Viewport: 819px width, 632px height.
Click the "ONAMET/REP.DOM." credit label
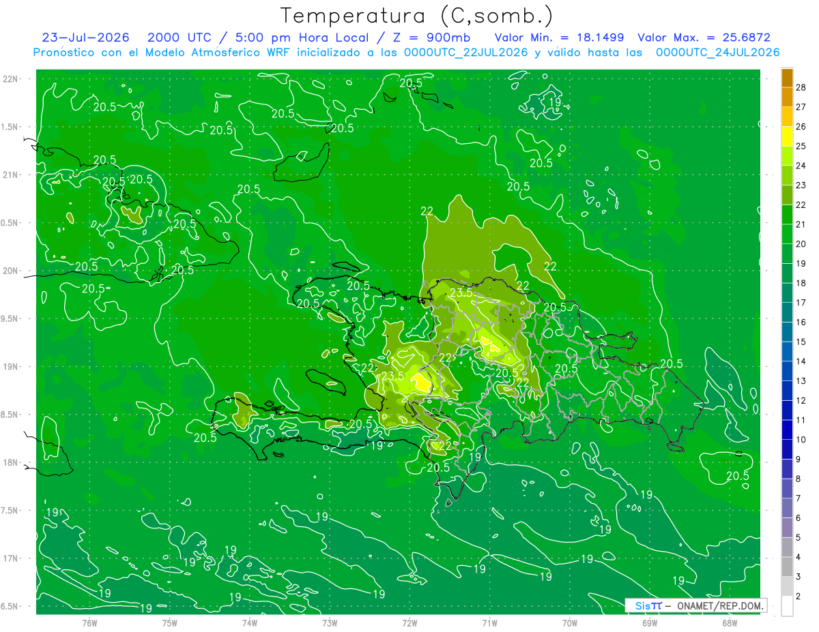(719, 605)
